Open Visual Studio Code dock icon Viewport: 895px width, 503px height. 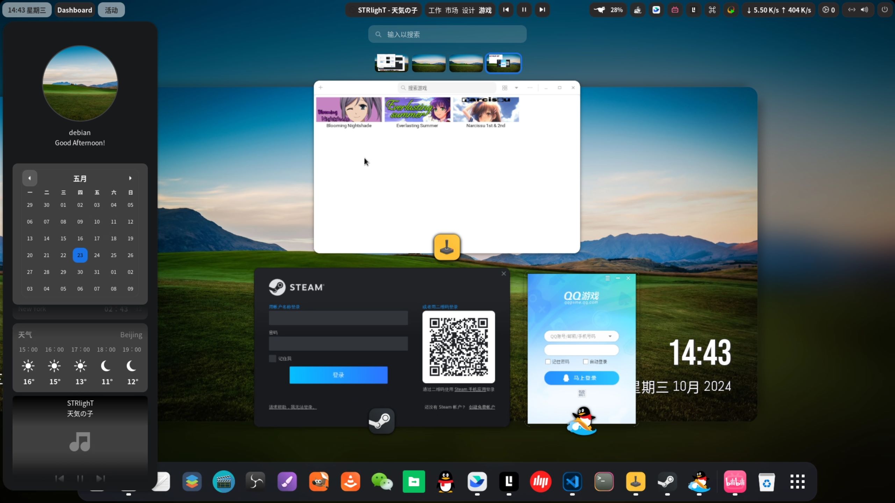(572, 482)
